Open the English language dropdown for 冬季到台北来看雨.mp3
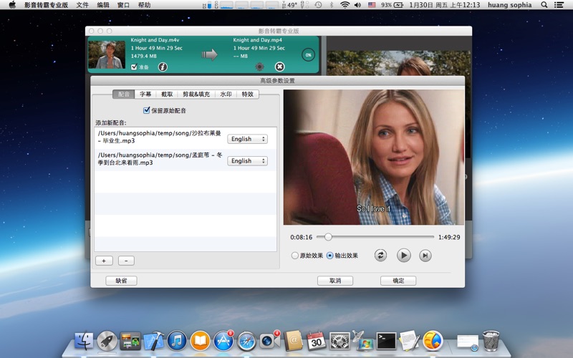Viewport: 573px width, 358px height. [247, 161]
